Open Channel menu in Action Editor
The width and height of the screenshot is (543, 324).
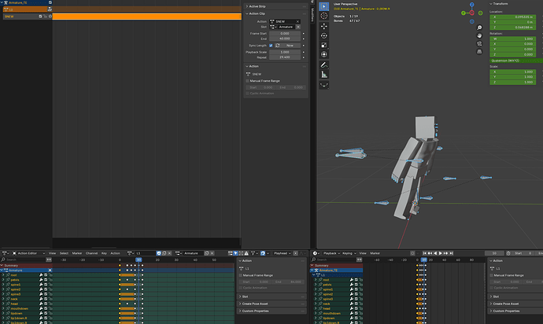coord(92,253)
